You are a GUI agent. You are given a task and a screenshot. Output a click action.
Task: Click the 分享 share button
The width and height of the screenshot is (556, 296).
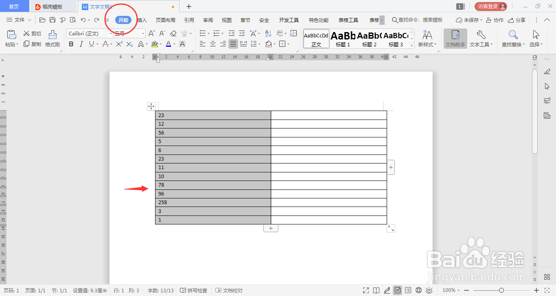(517, 20)
